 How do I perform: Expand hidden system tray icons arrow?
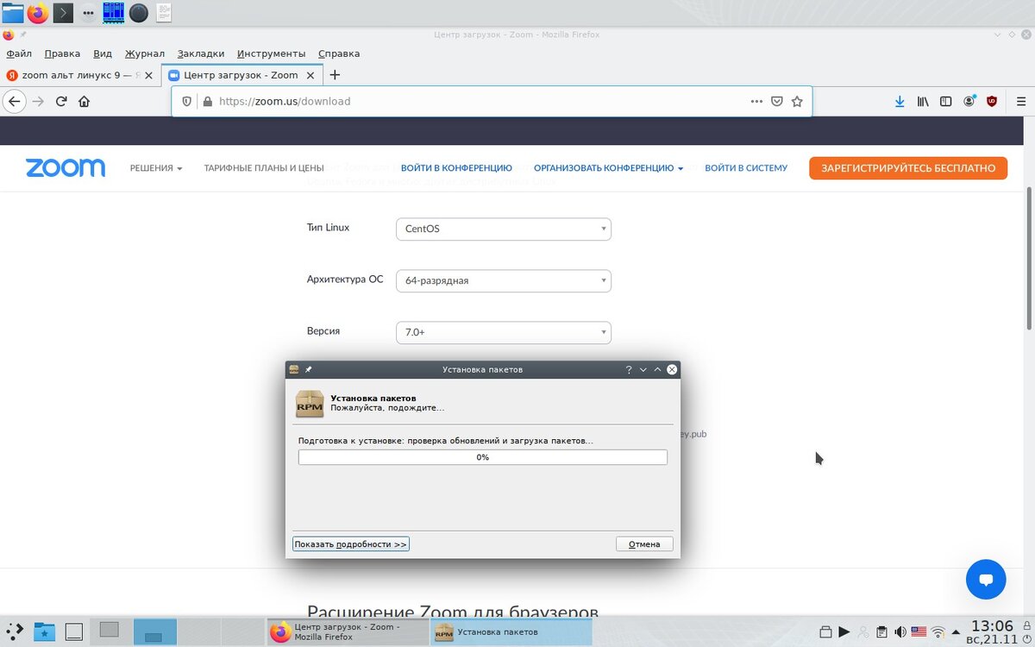coord(956,631)
